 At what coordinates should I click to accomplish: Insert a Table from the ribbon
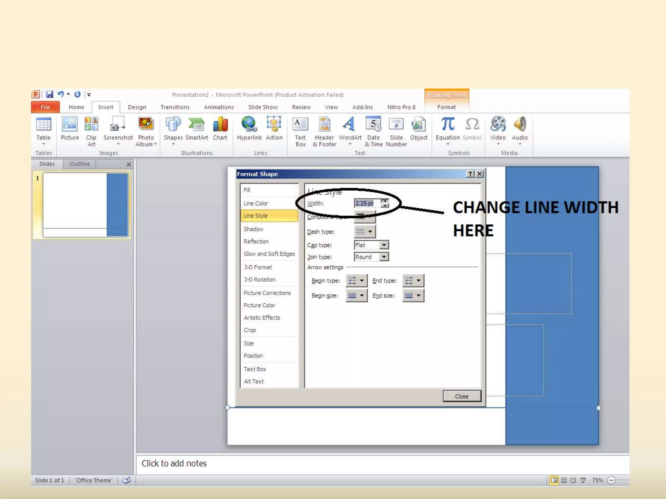point(43,130)
